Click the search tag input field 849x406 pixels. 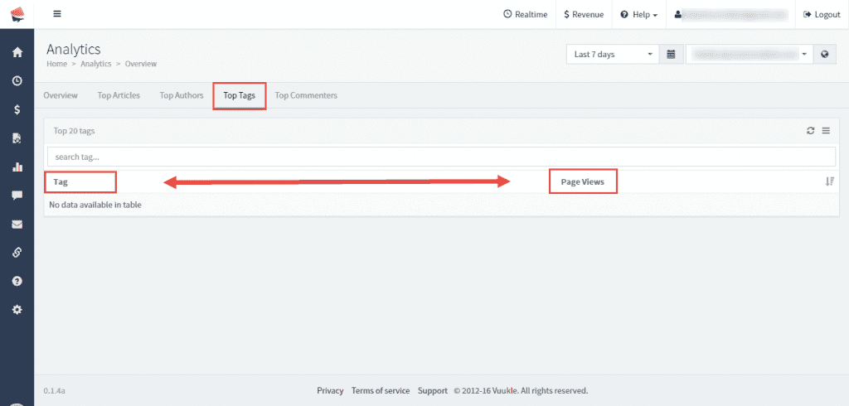[440, 157]
